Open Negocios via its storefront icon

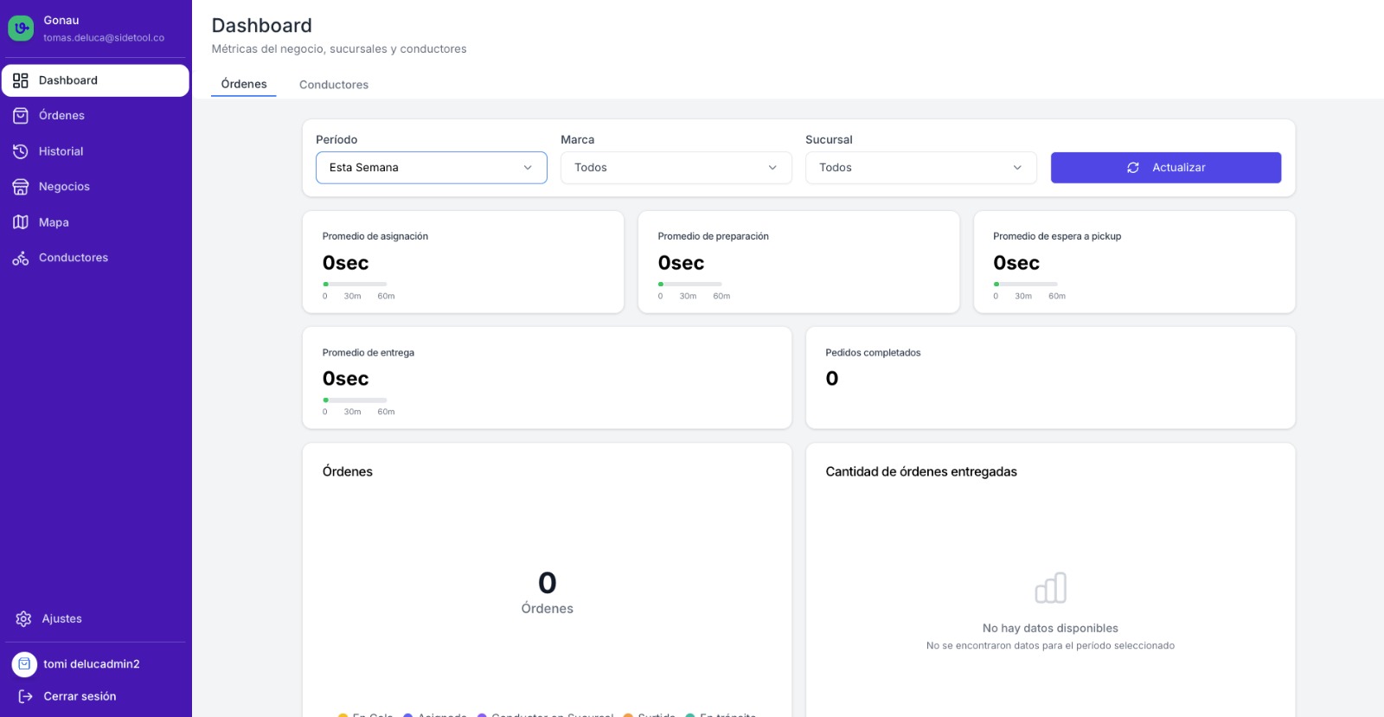[21, 187]
